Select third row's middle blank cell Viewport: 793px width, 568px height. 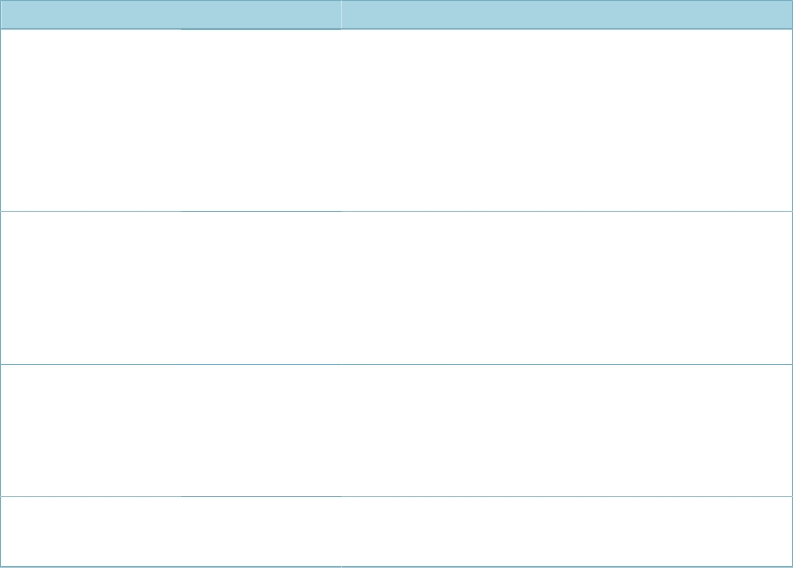pyautogui.click(x=261, y=430)
